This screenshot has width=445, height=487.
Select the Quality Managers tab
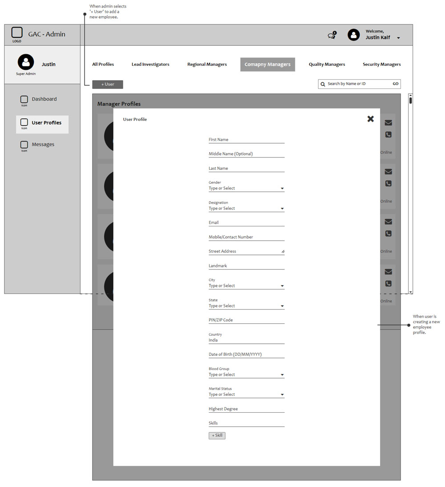click(x=327, y=64)
